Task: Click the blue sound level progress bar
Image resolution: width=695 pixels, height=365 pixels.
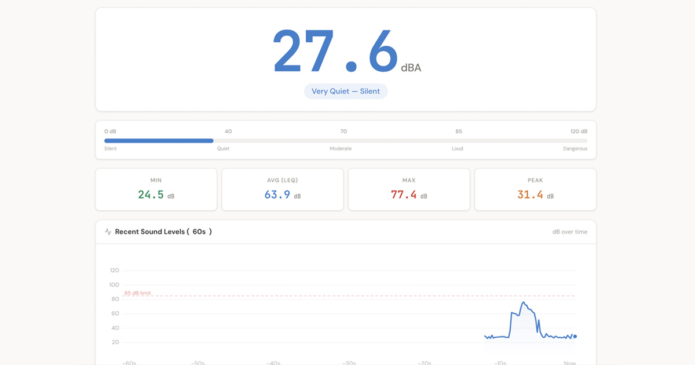Action: [x=159, y=140]
